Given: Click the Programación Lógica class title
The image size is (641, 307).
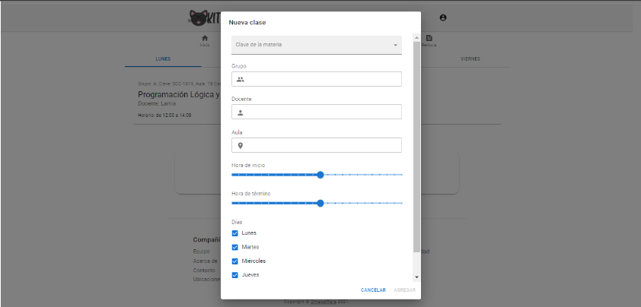Looking at the screenshot, I should pos(180,95).
